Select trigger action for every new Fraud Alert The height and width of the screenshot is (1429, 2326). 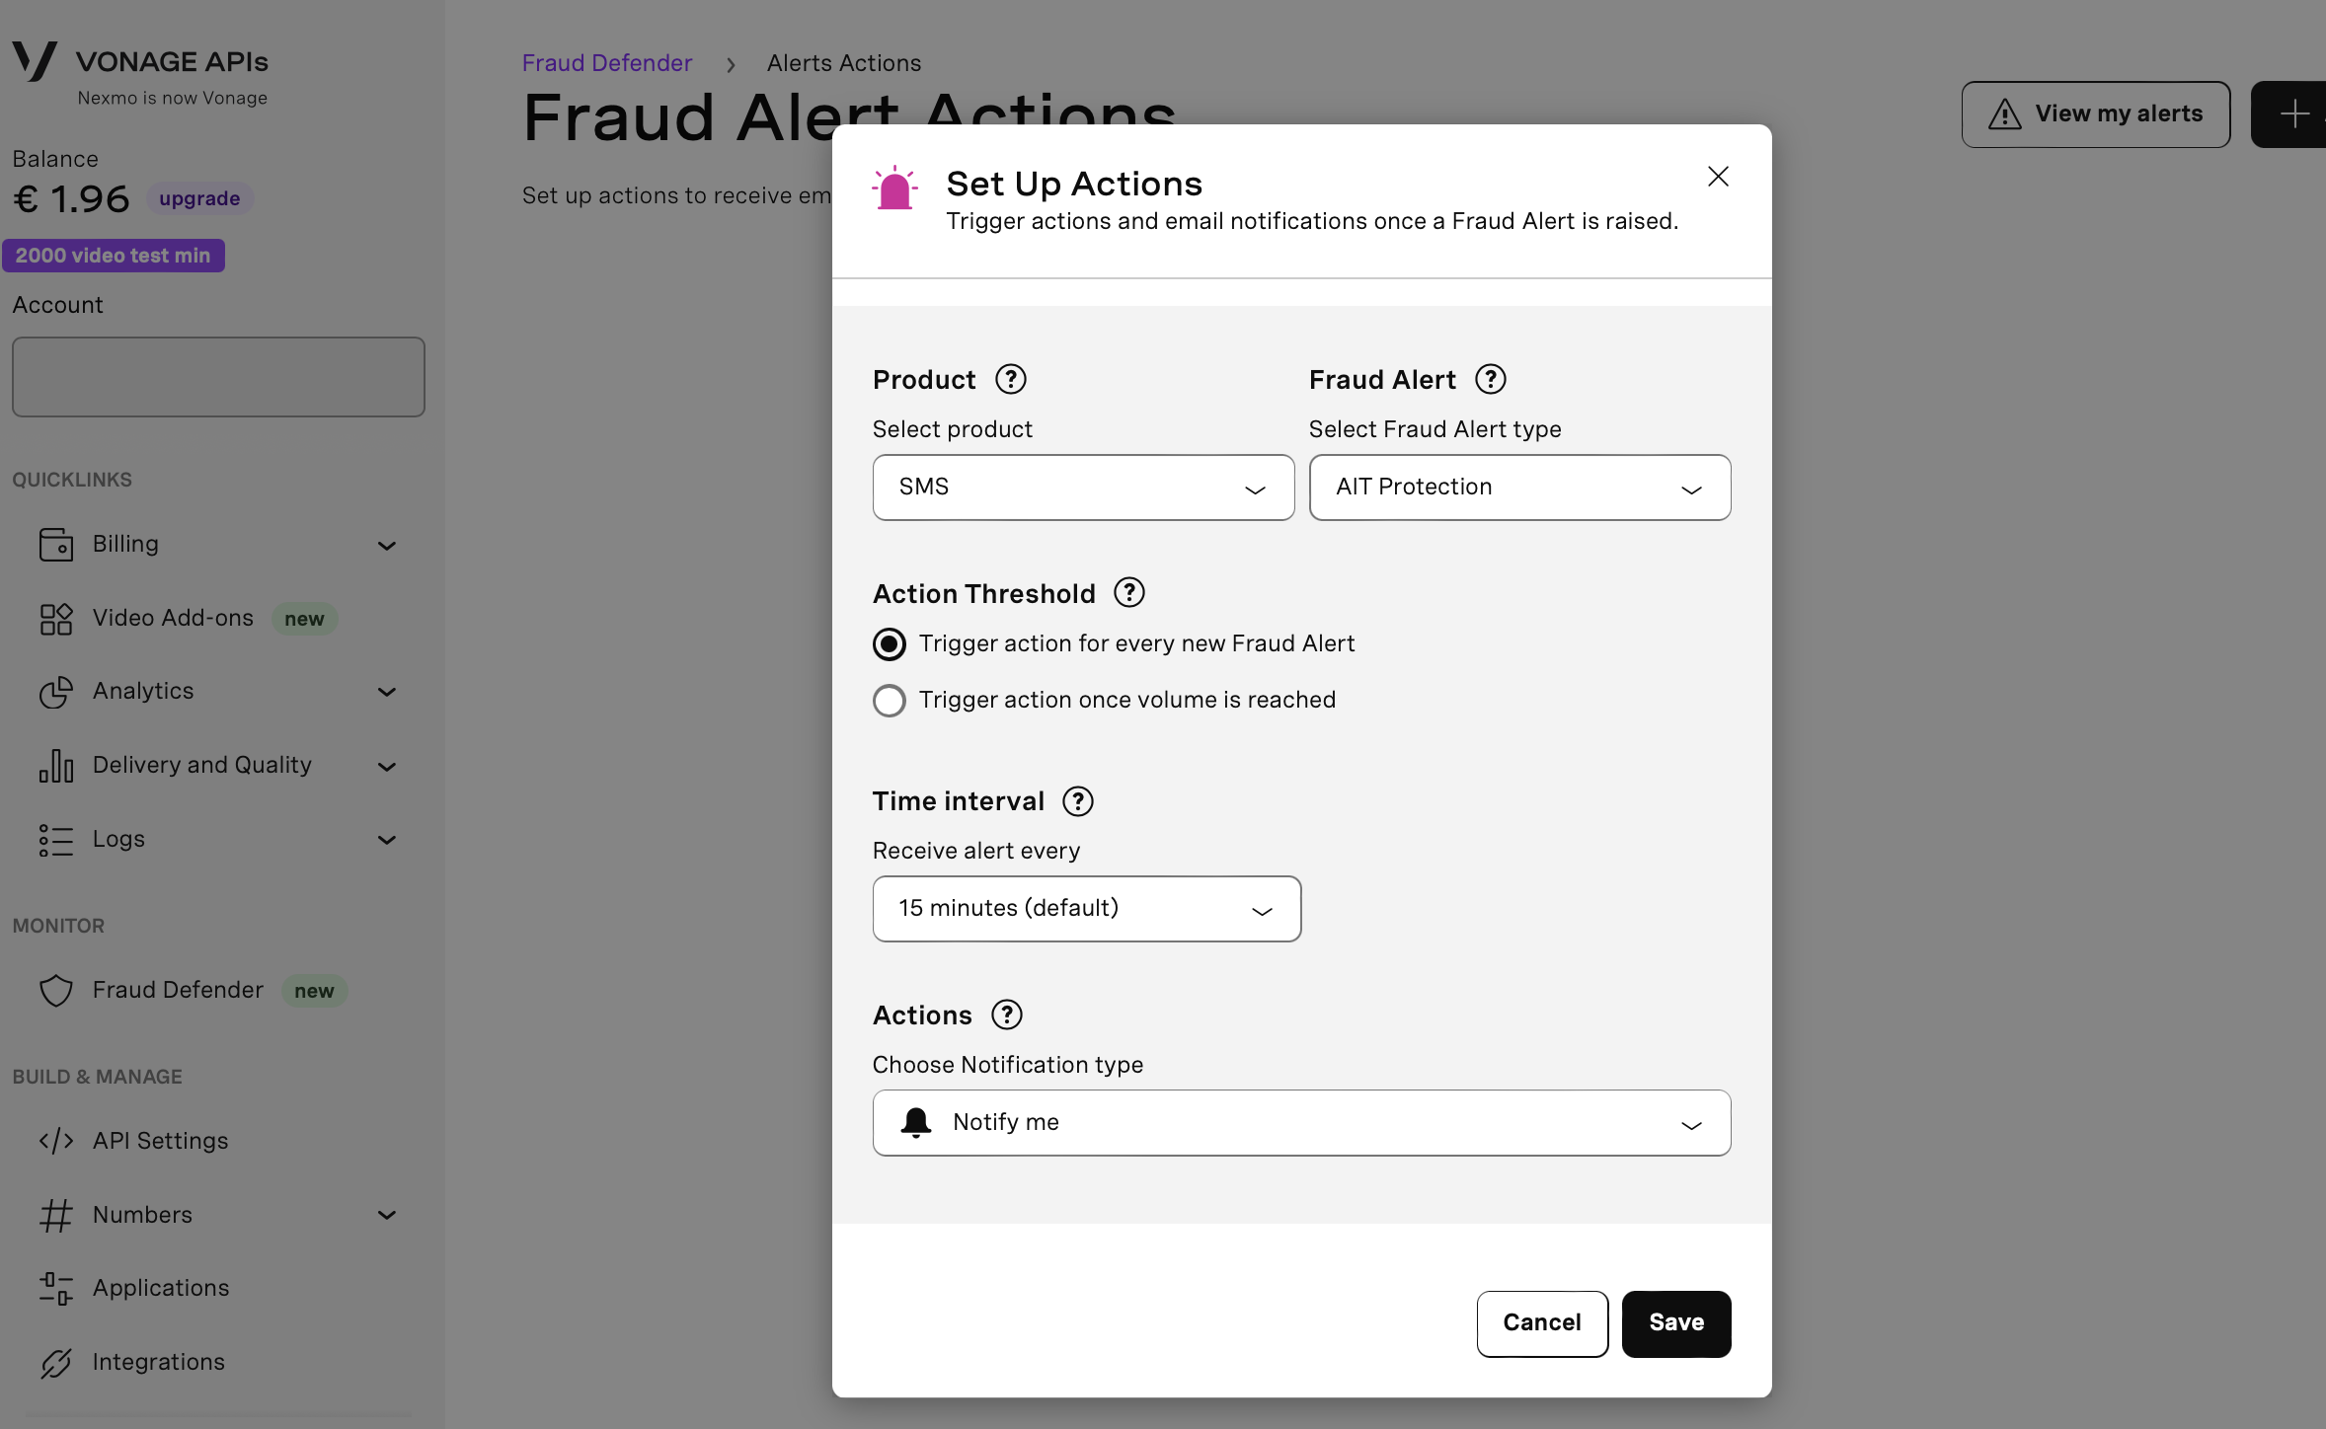tap(889, 643)
